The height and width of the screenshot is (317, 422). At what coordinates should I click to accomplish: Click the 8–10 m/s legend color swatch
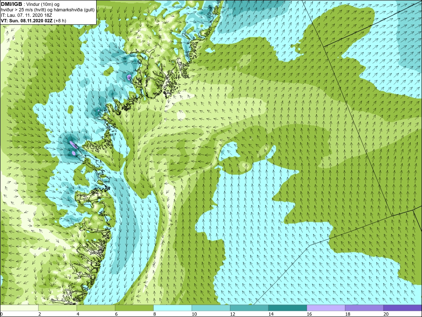(173, 308)
